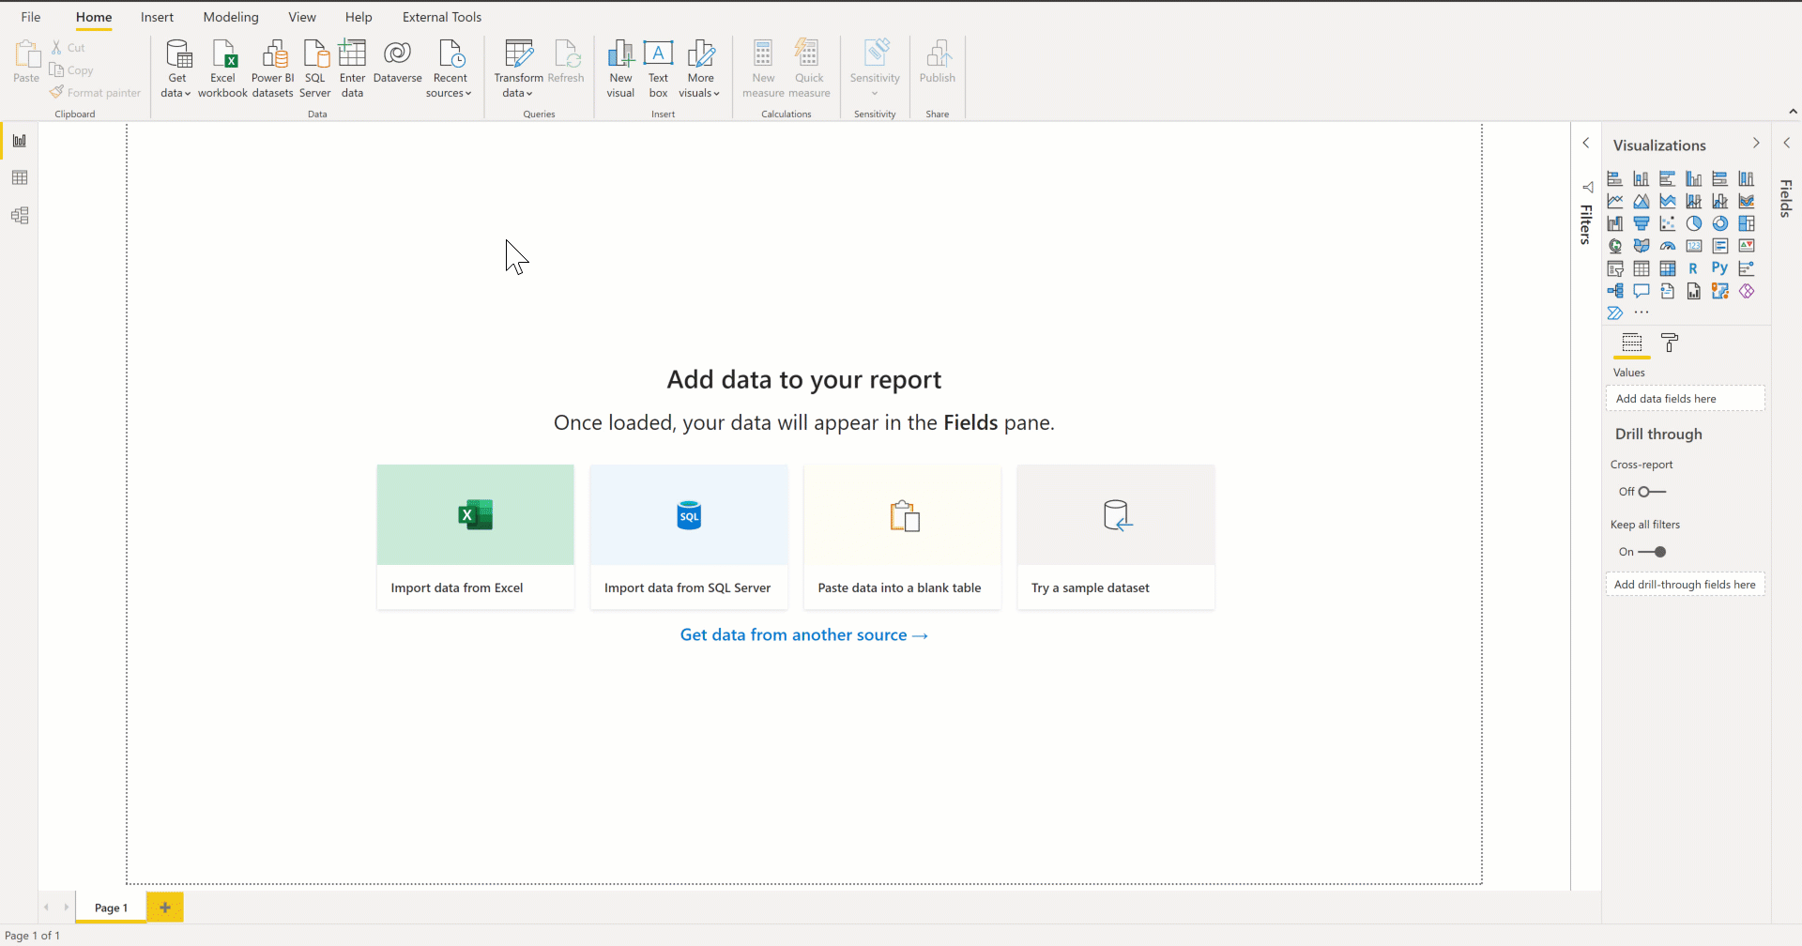Choose the Matrix visual

[x=1667, y=268]
